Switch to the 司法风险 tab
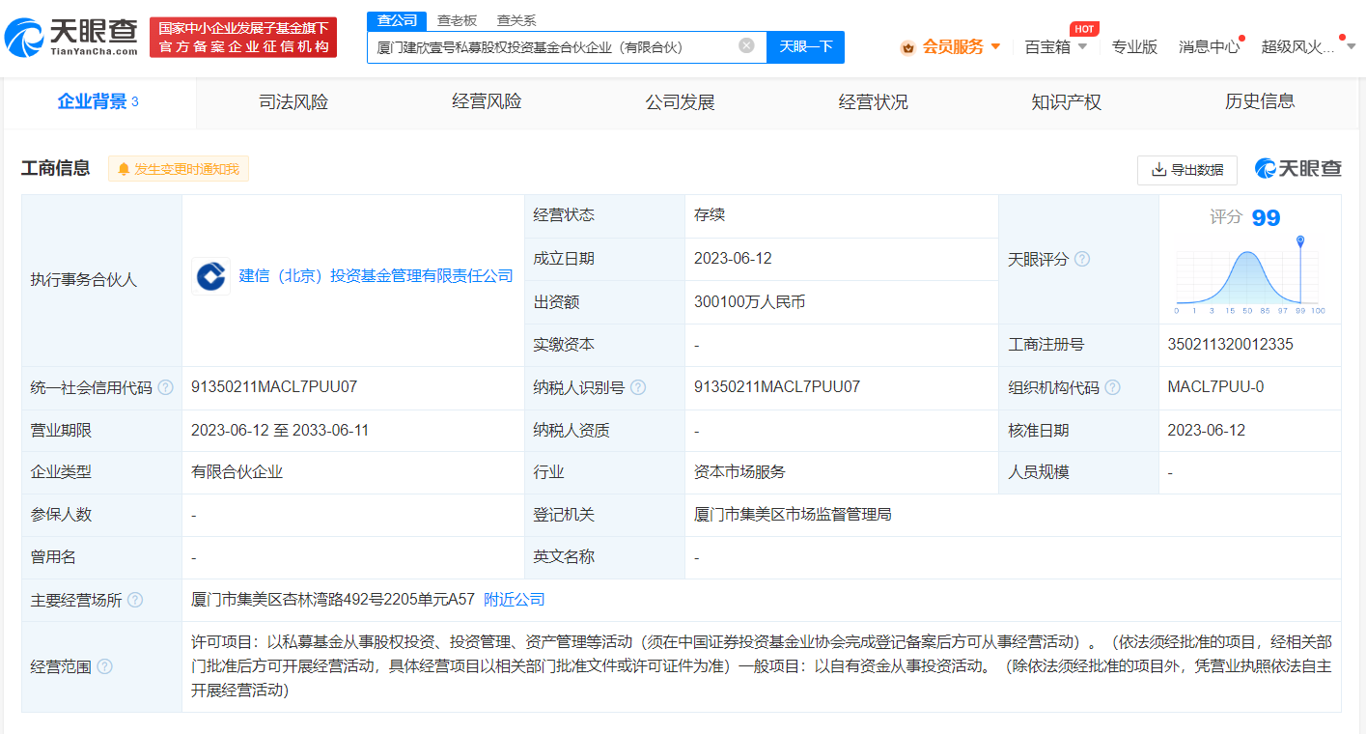 click(293, 102)
